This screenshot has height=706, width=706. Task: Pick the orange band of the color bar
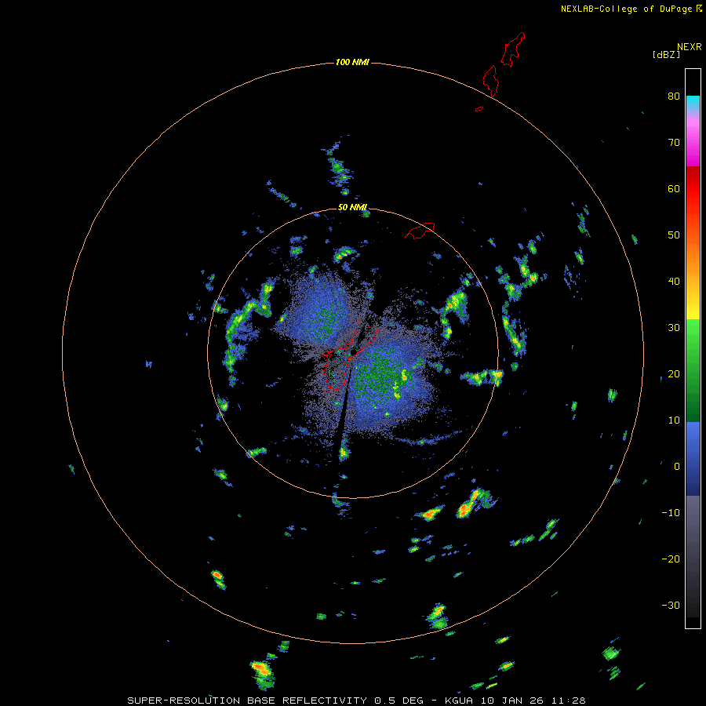(x=693, y=257)
